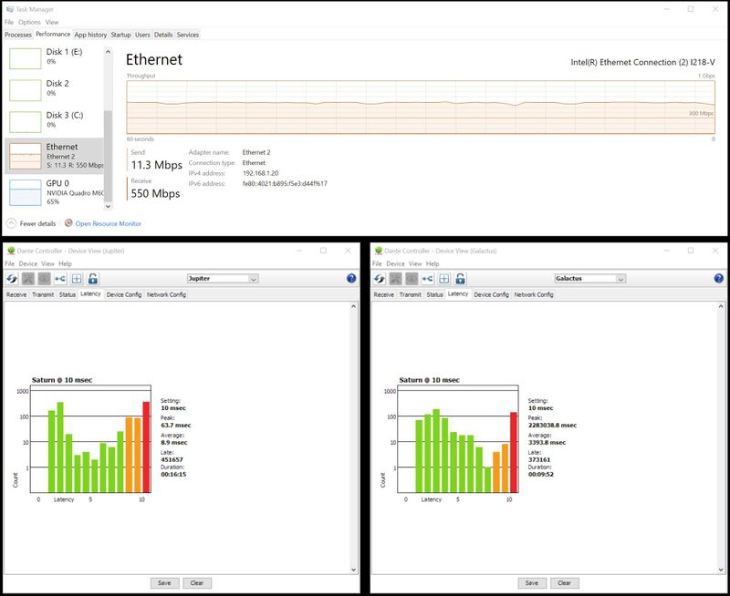Click the Save button in Galactus latency view
The width and height of the screenshot is (730, 596).
(x=530, y=583)
